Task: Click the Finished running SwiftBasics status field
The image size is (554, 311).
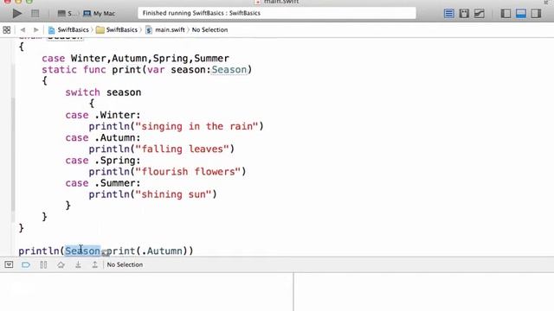Action: (x=277, y=13)
